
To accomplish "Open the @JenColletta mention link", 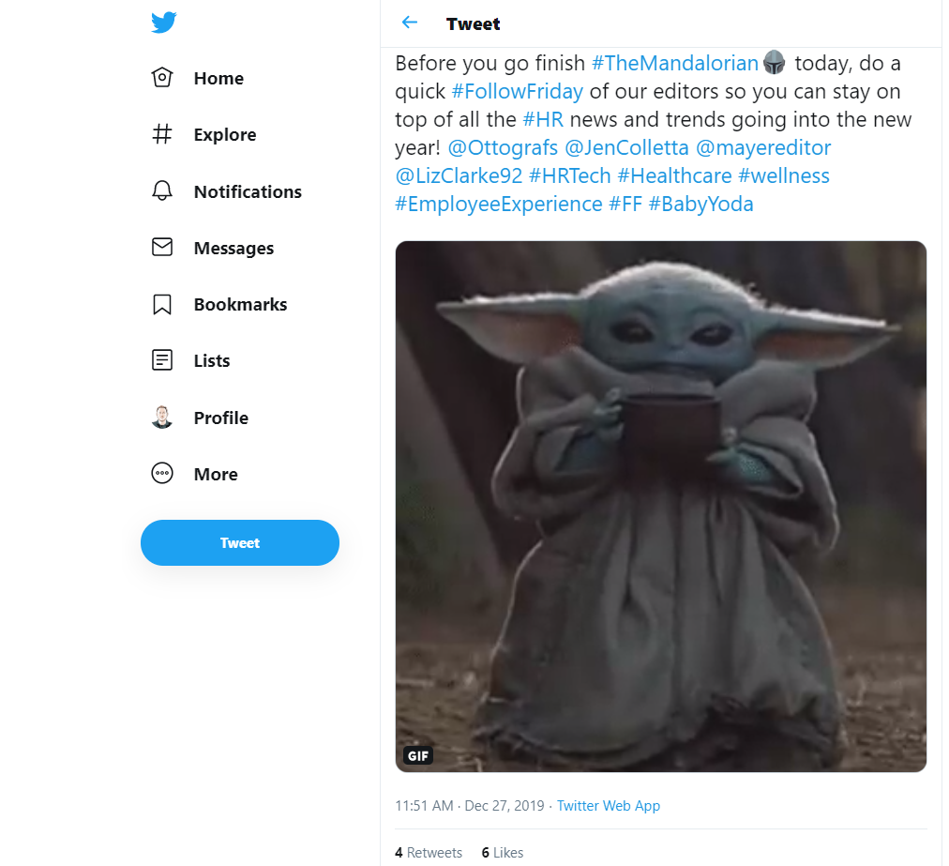I will pyautogui.click(x=627, y=147).
